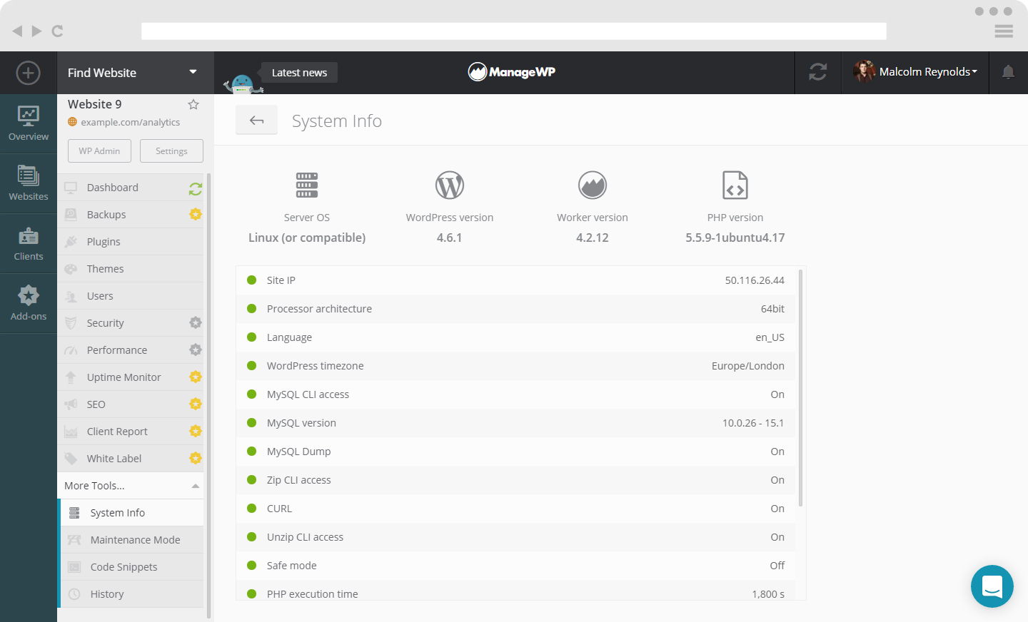Open SEO in sidebar
The image size is (1028, 622).
(x=131, y=404)
